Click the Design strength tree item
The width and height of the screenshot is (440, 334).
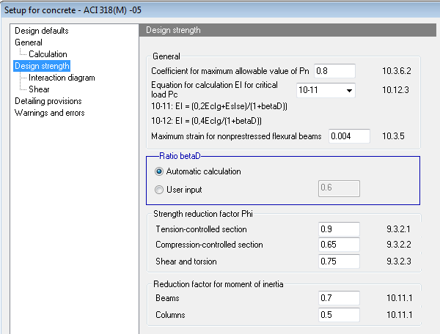pyautogui.click(x=42, y=66)
